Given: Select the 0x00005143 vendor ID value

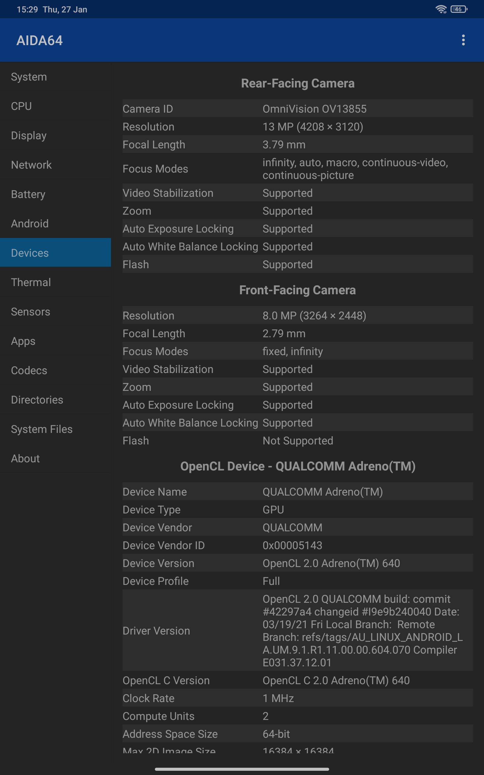Looking at the screenshot, I should [293, 546].
